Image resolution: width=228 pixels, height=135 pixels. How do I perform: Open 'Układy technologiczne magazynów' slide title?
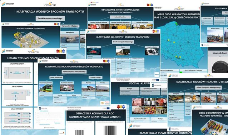click(x=33, y=58)
